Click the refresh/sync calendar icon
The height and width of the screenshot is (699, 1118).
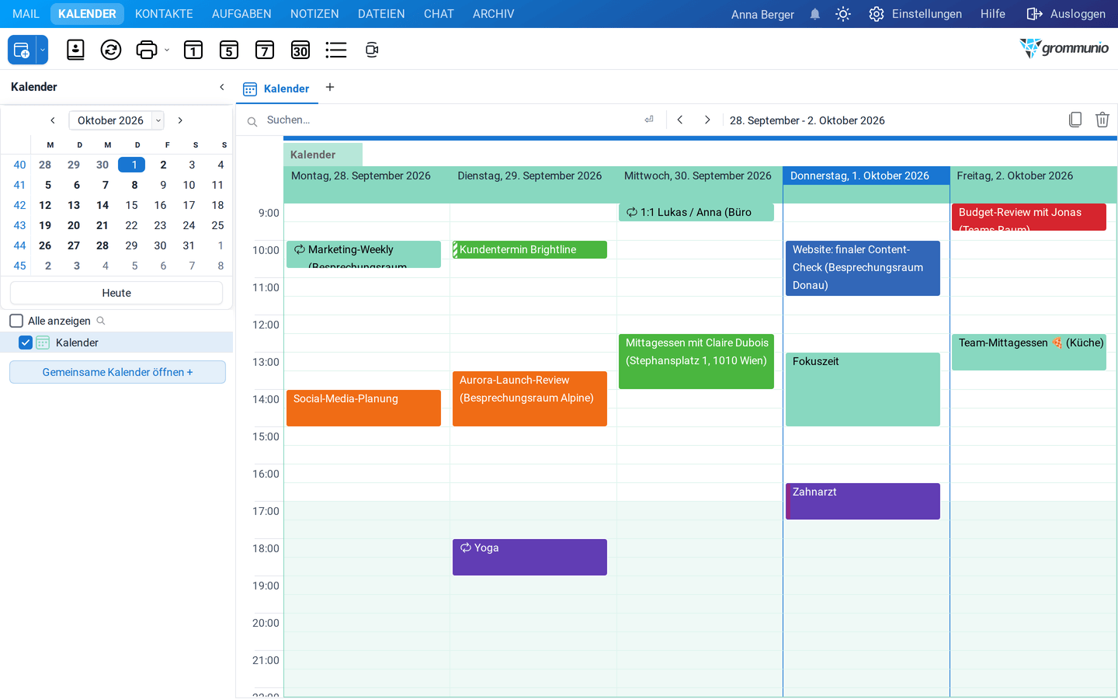[x=111, y=50]
